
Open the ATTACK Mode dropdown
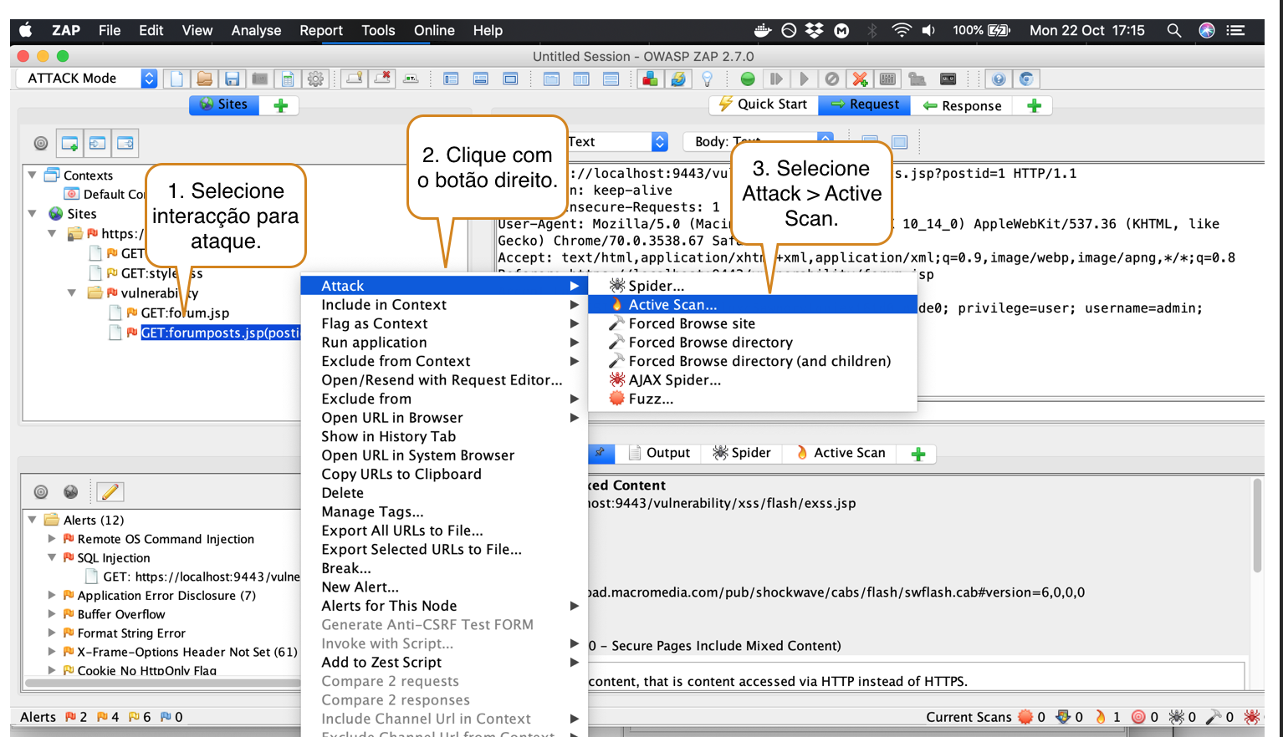pyautogui.click(x=87, y=78)
